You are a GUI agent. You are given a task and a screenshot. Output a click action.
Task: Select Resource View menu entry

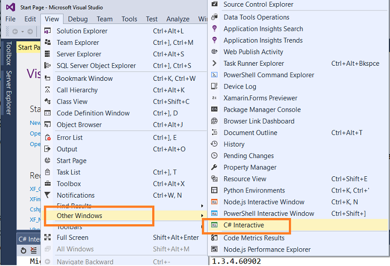click(298, 179)
